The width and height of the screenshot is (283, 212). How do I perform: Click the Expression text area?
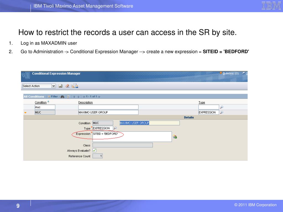tap(132, 137)
